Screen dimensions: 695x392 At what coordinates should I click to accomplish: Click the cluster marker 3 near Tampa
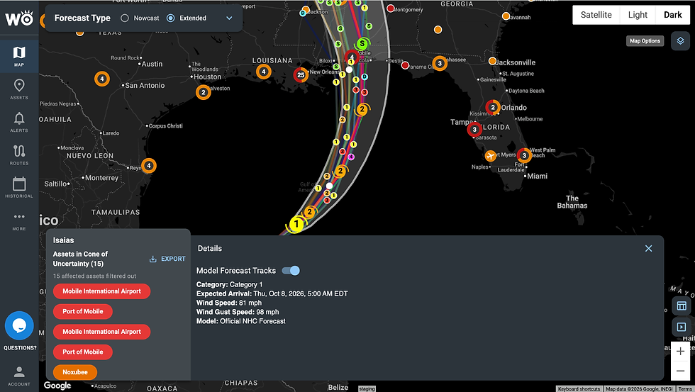(474, 129)
